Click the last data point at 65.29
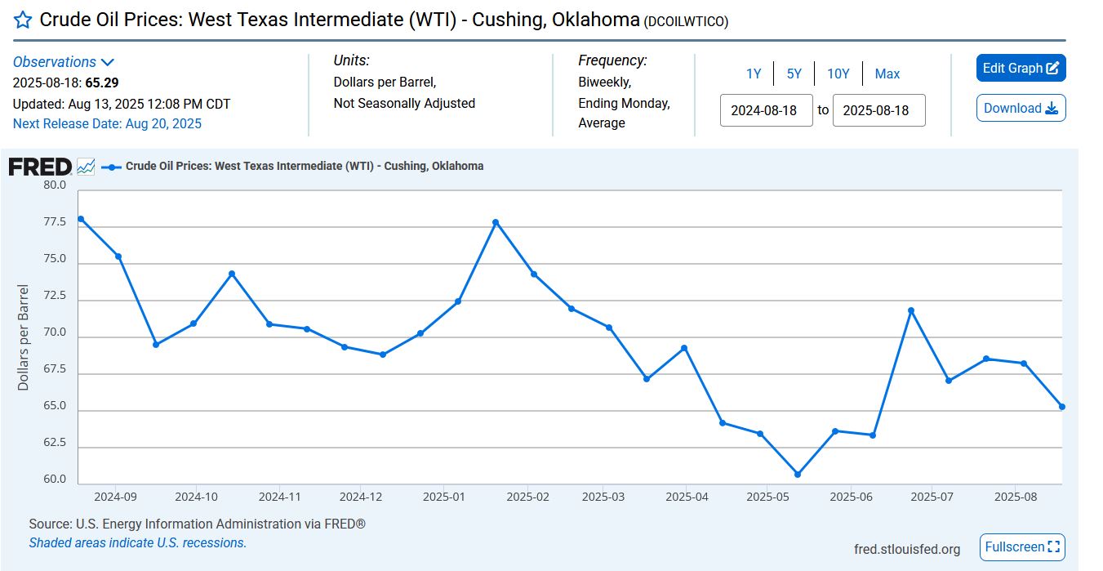The width and height of the screenshot is (1103, 571). 1061,407
